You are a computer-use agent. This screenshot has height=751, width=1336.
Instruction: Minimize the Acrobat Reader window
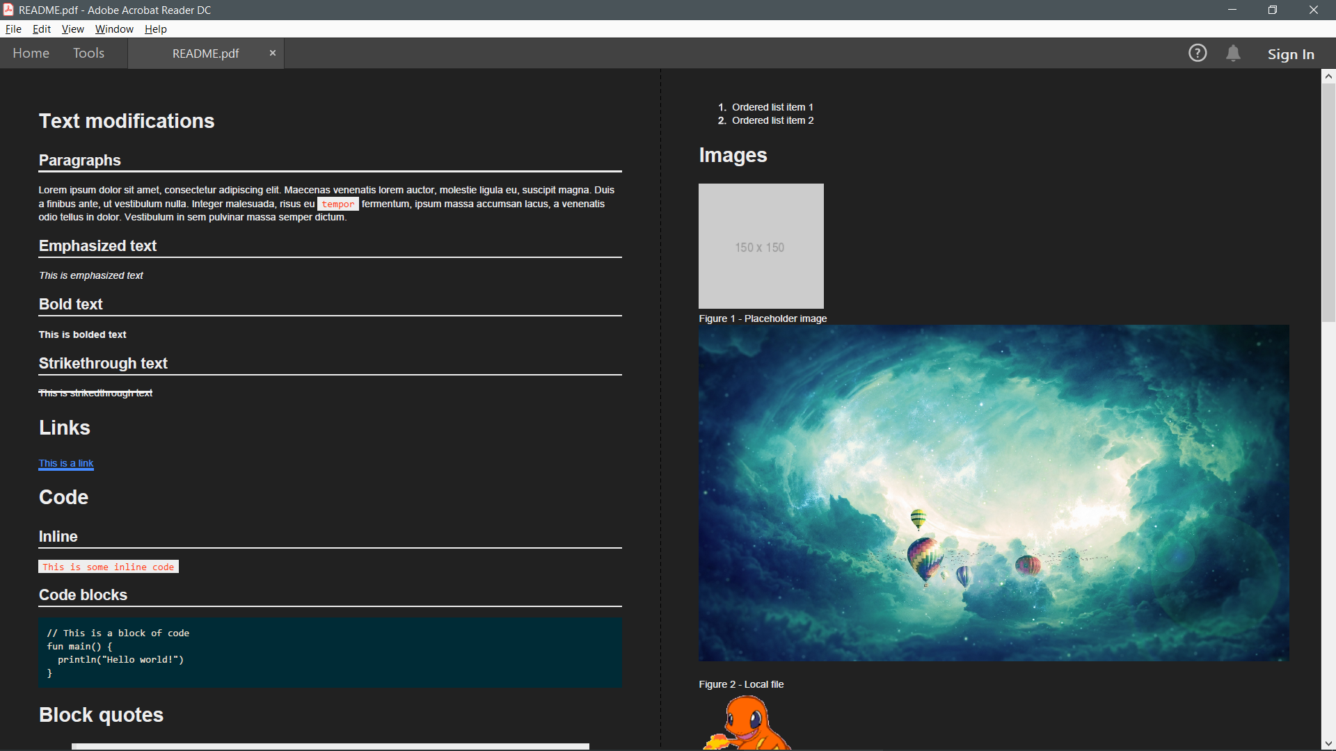(x=1232, y=10)
